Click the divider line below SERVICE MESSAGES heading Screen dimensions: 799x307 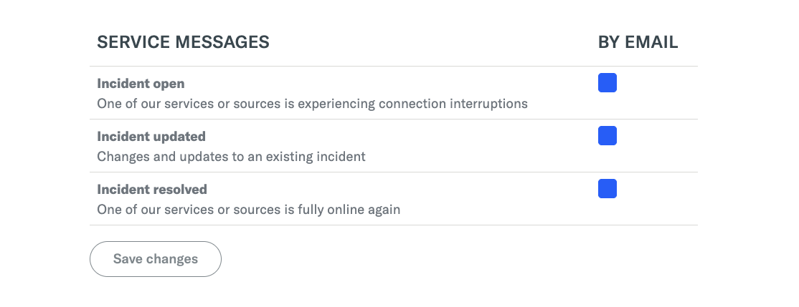[393, 67]
